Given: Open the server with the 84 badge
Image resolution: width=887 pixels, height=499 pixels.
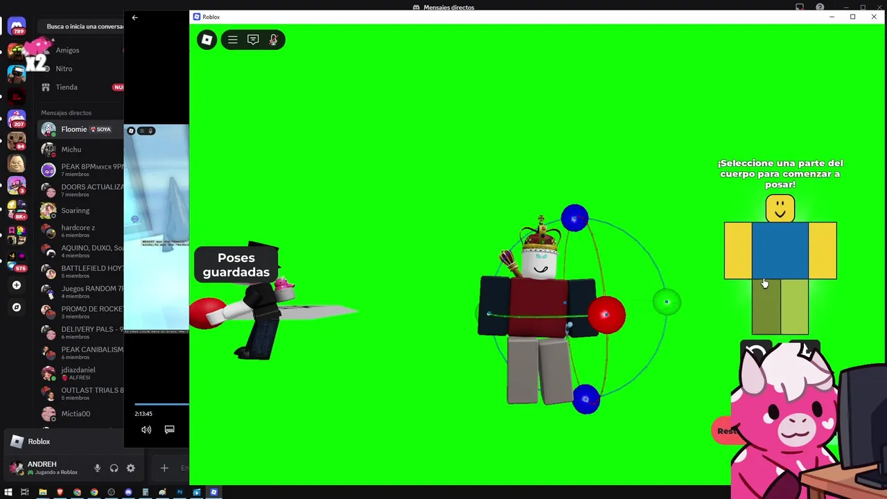Looking at the screenshot, I should (x=17, y=142).
